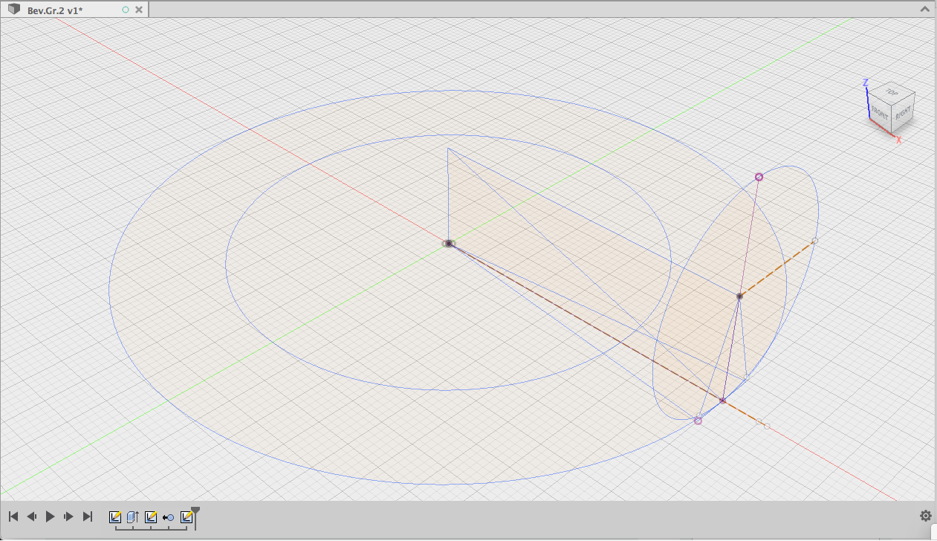Image resolution: width=937 pixels, height=541 pixels.
Task: Open the timeline options gear
Action: 925,516
